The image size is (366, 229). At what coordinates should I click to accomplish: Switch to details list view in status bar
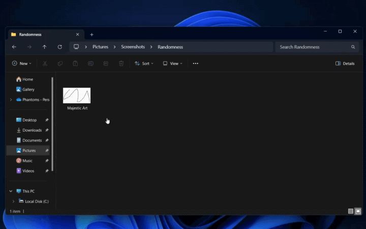pos(351,211)
